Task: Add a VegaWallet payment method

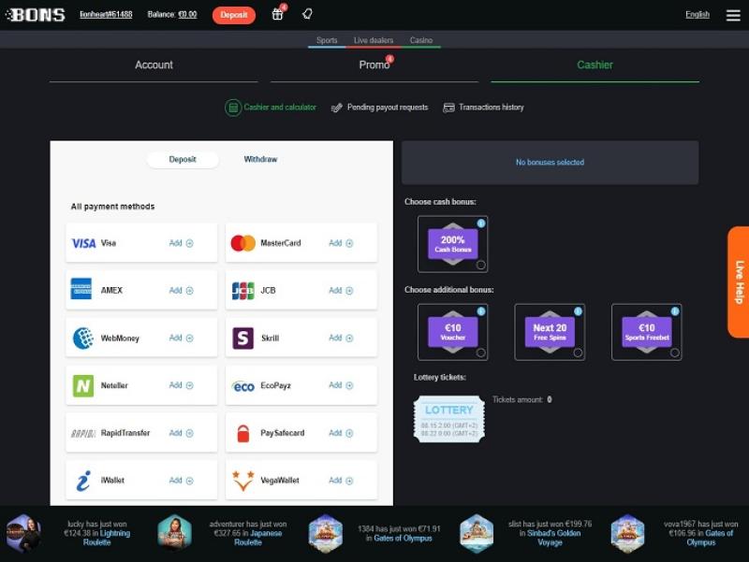Action: (x=341, y=481)
